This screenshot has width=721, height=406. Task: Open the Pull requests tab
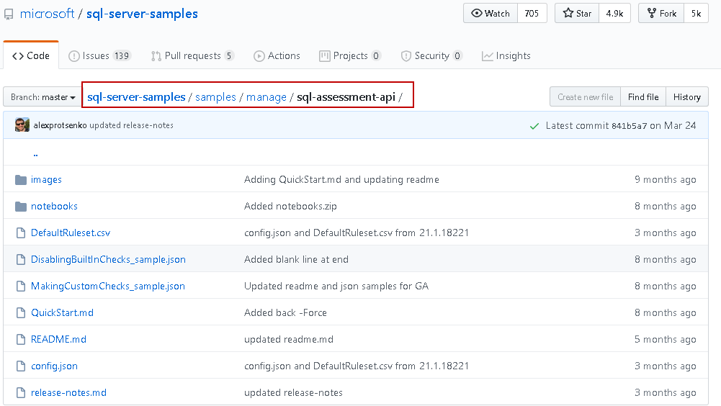pyautogui.click(x=192, y=55)
